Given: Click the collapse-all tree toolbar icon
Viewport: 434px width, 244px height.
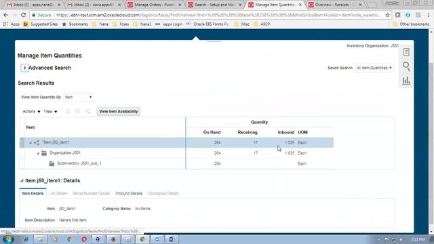Looking at the screenshot, I should click(x=78, y=111).
